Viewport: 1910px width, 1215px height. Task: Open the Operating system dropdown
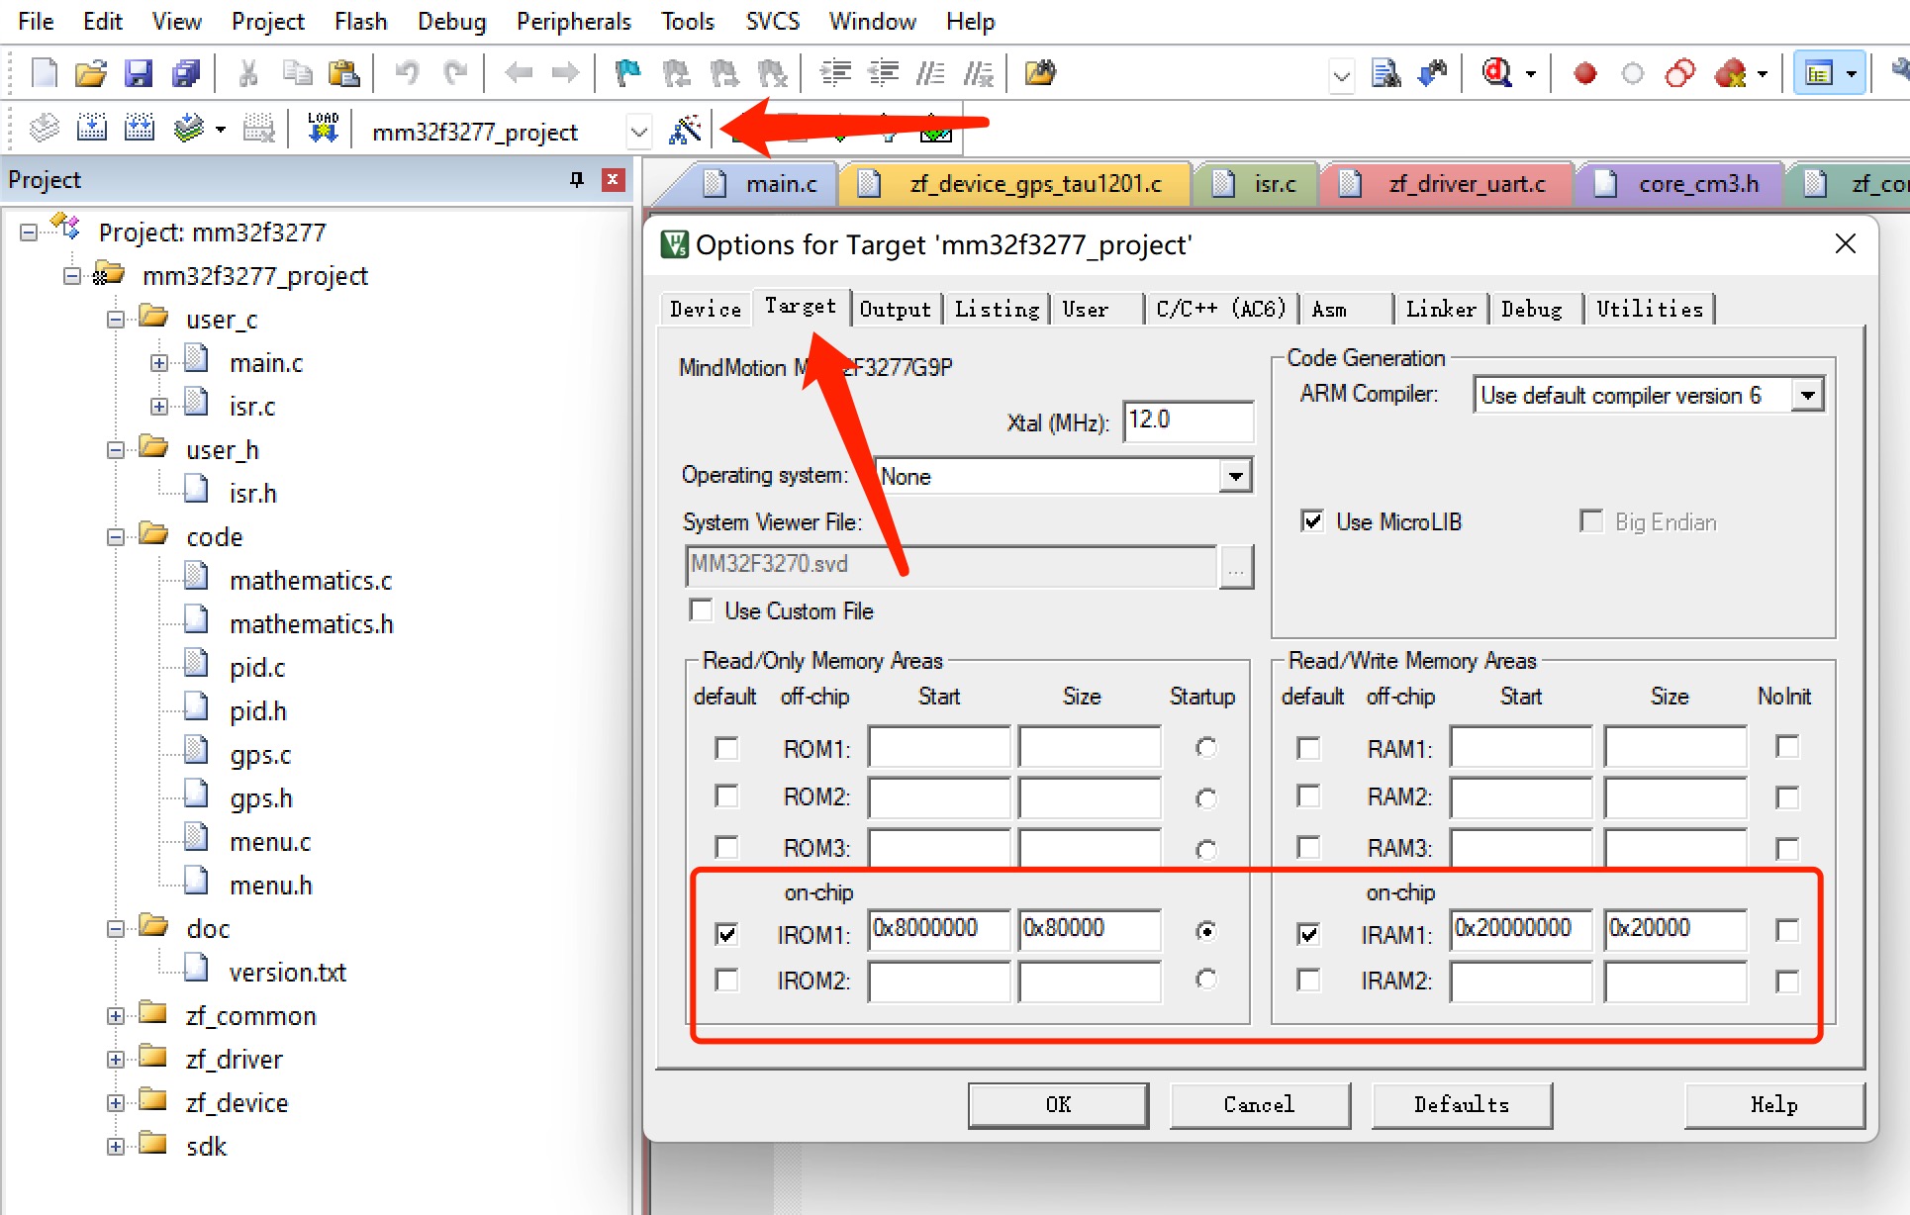pos(1234,476)
